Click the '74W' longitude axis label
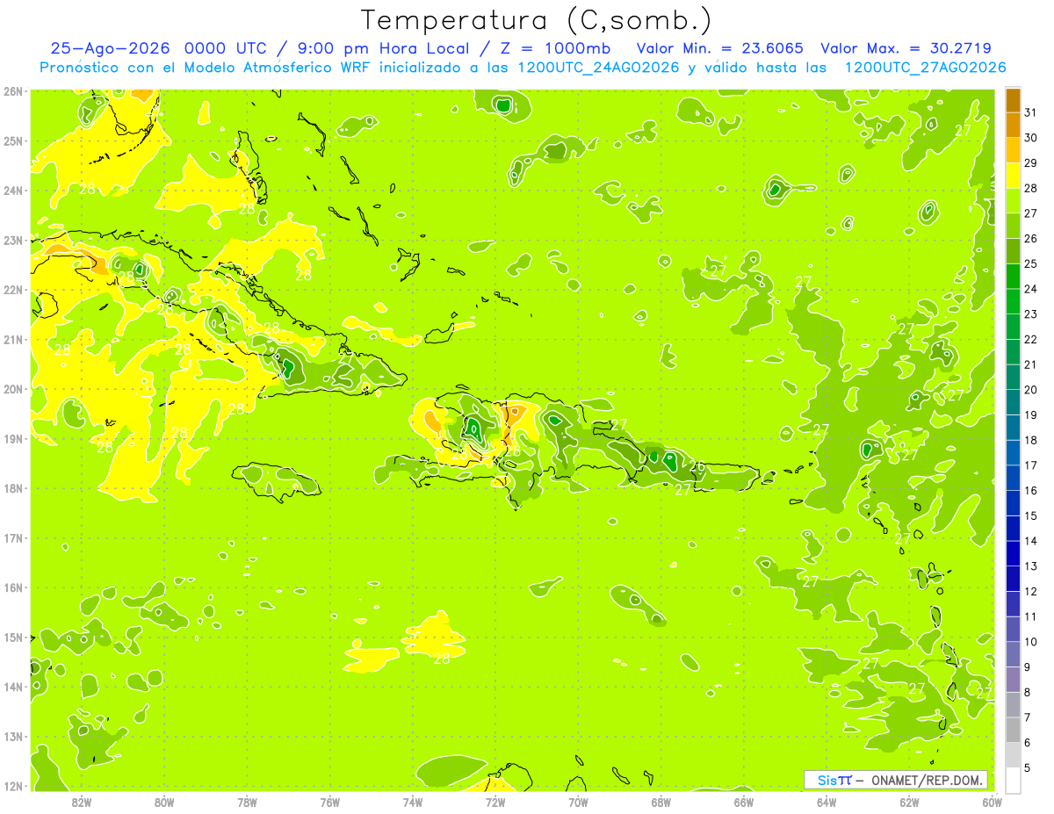1054x814 pixels. tap(413, 802)
